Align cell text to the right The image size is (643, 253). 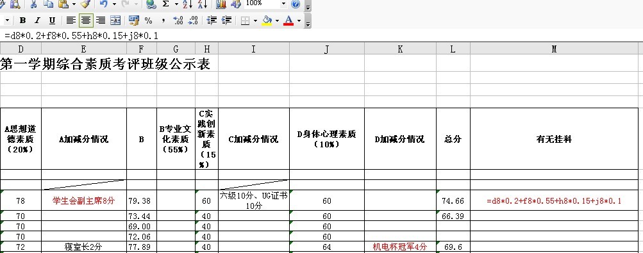[x=101, y=20]
